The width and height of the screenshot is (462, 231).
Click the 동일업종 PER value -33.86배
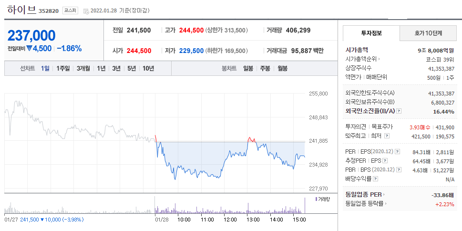442,195
